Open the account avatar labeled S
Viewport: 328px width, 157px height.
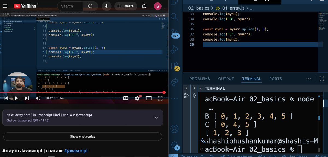157,6
